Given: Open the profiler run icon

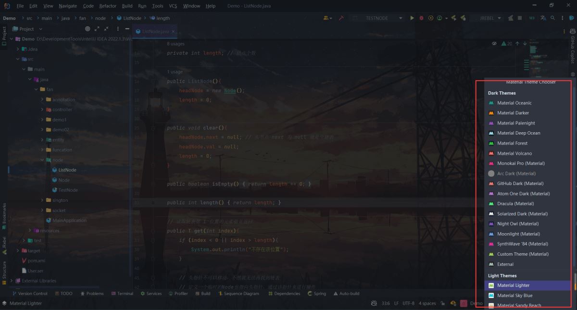Looking at the screenshot, I should pos(439,18).
